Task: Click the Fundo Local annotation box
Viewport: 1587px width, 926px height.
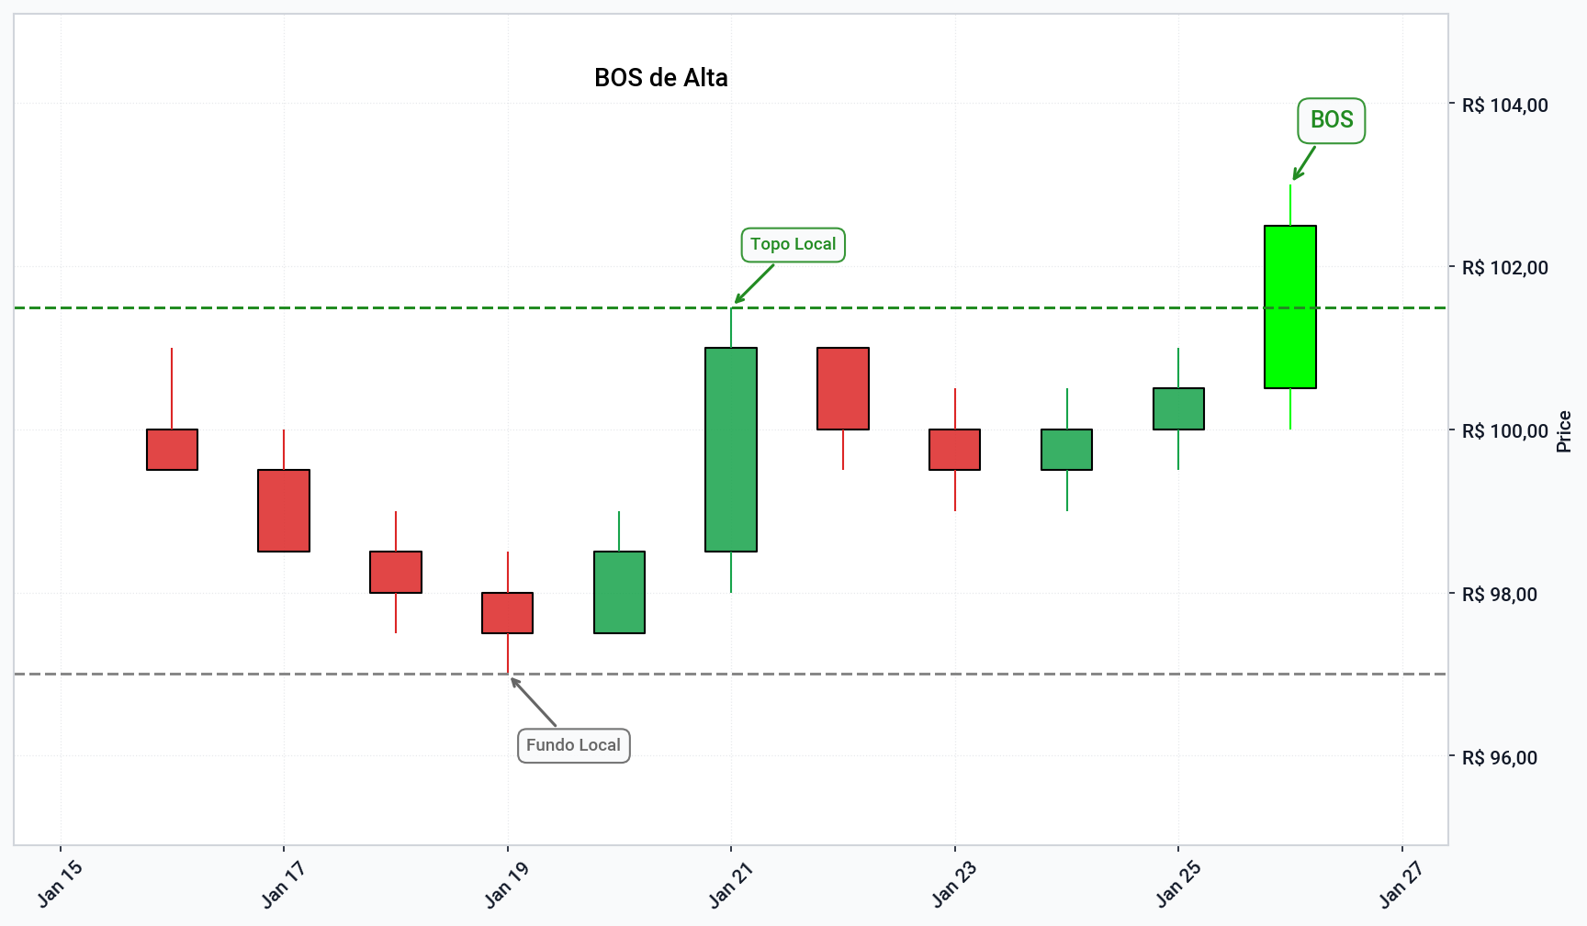Action: point(573,745)
